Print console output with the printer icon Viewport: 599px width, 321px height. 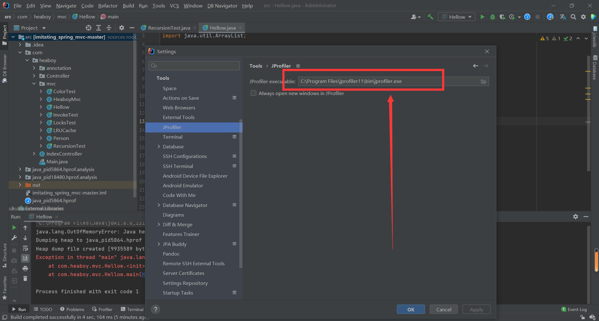25,269
